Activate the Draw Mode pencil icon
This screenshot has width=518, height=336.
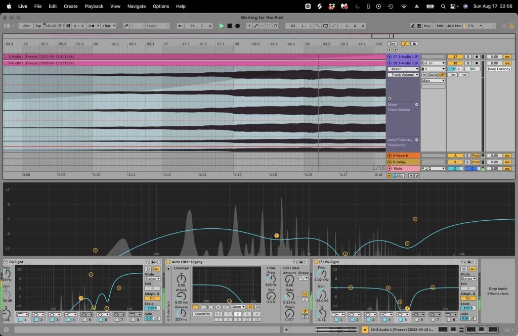tap(413, 26)
